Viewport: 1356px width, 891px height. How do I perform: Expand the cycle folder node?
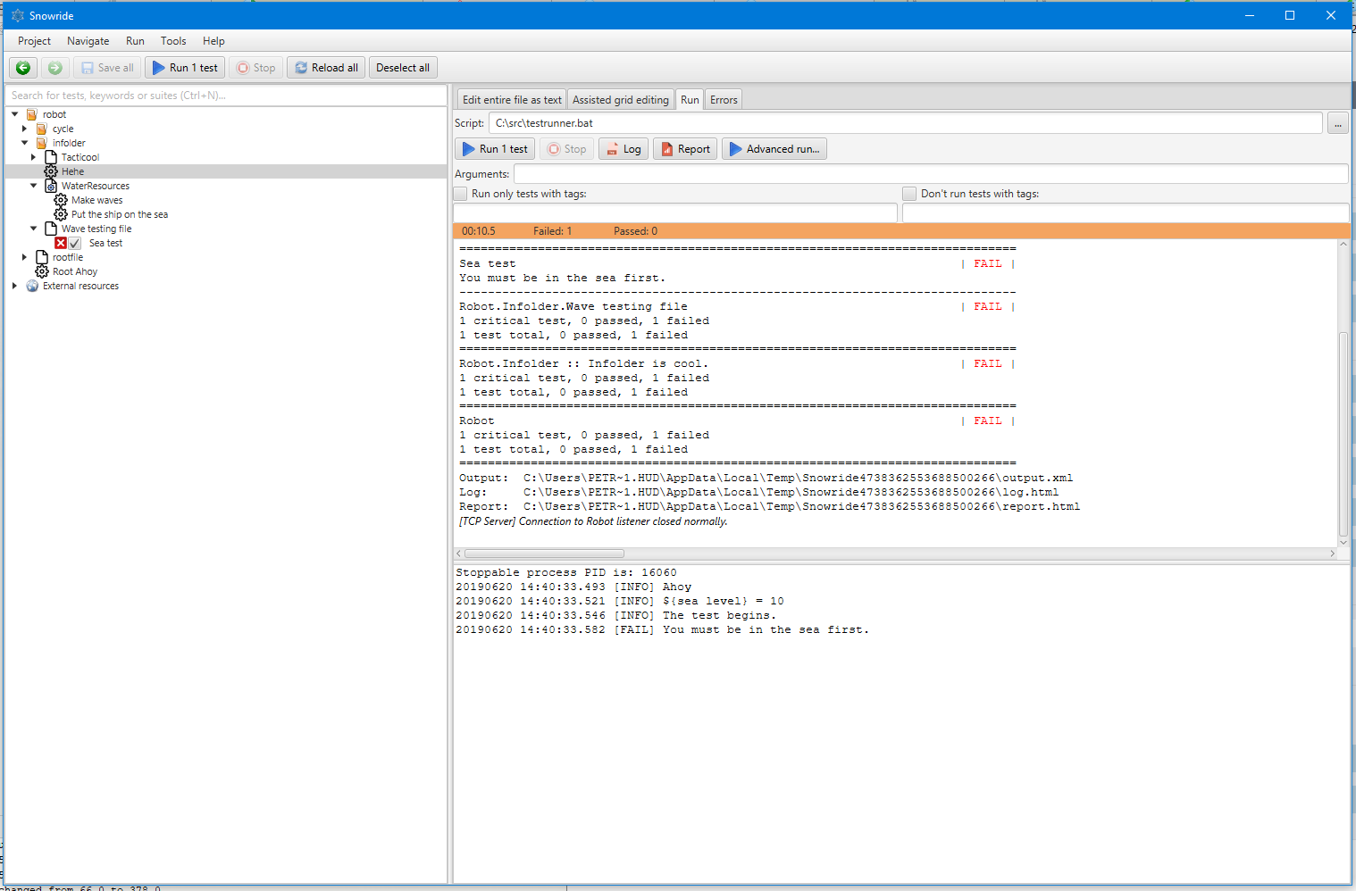24,129
